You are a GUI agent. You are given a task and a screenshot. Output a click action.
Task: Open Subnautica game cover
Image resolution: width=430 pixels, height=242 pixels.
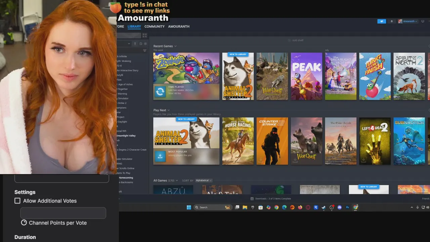coord(409,141)
